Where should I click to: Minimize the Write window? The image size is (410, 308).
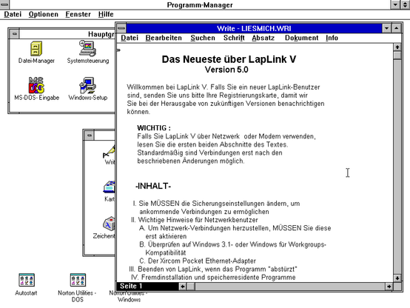[x=386, y=28]
